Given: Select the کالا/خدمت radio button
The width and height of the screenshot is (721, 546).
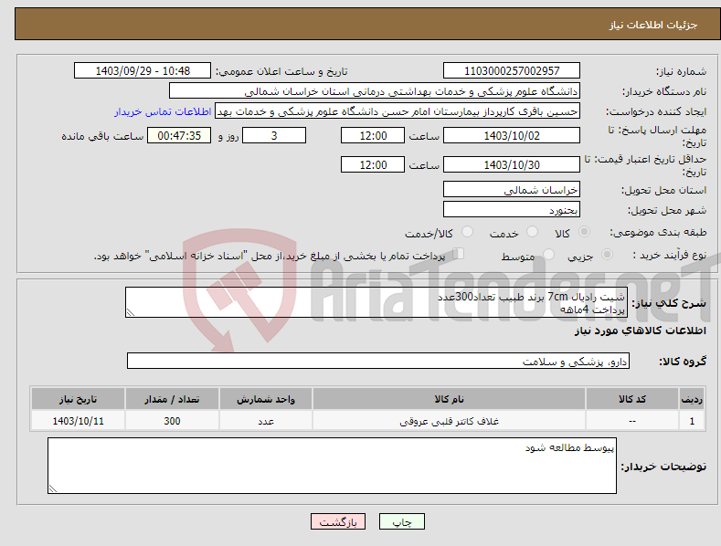Looking at the screenshot, I should [467, 232].
